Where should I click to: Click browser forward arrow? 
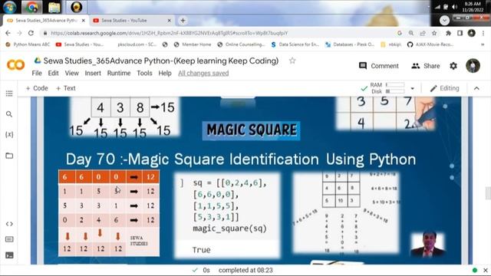click(x=19, y=33)
